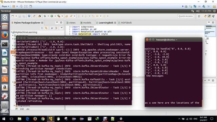Open Chrome from the Windows taskbar

click(x=43, y=119)
